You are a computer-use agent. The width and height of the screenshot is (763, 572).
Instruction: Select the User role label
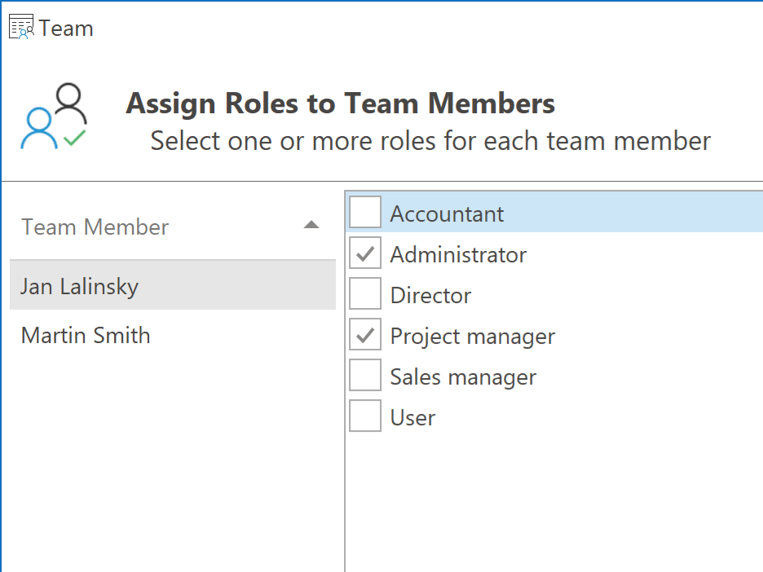412,418
